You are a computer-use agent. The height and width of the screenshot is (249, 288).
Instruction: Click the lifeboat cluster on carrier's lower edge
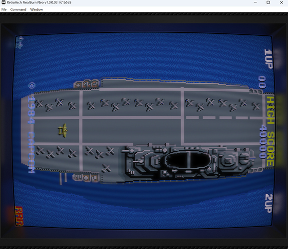86,178
